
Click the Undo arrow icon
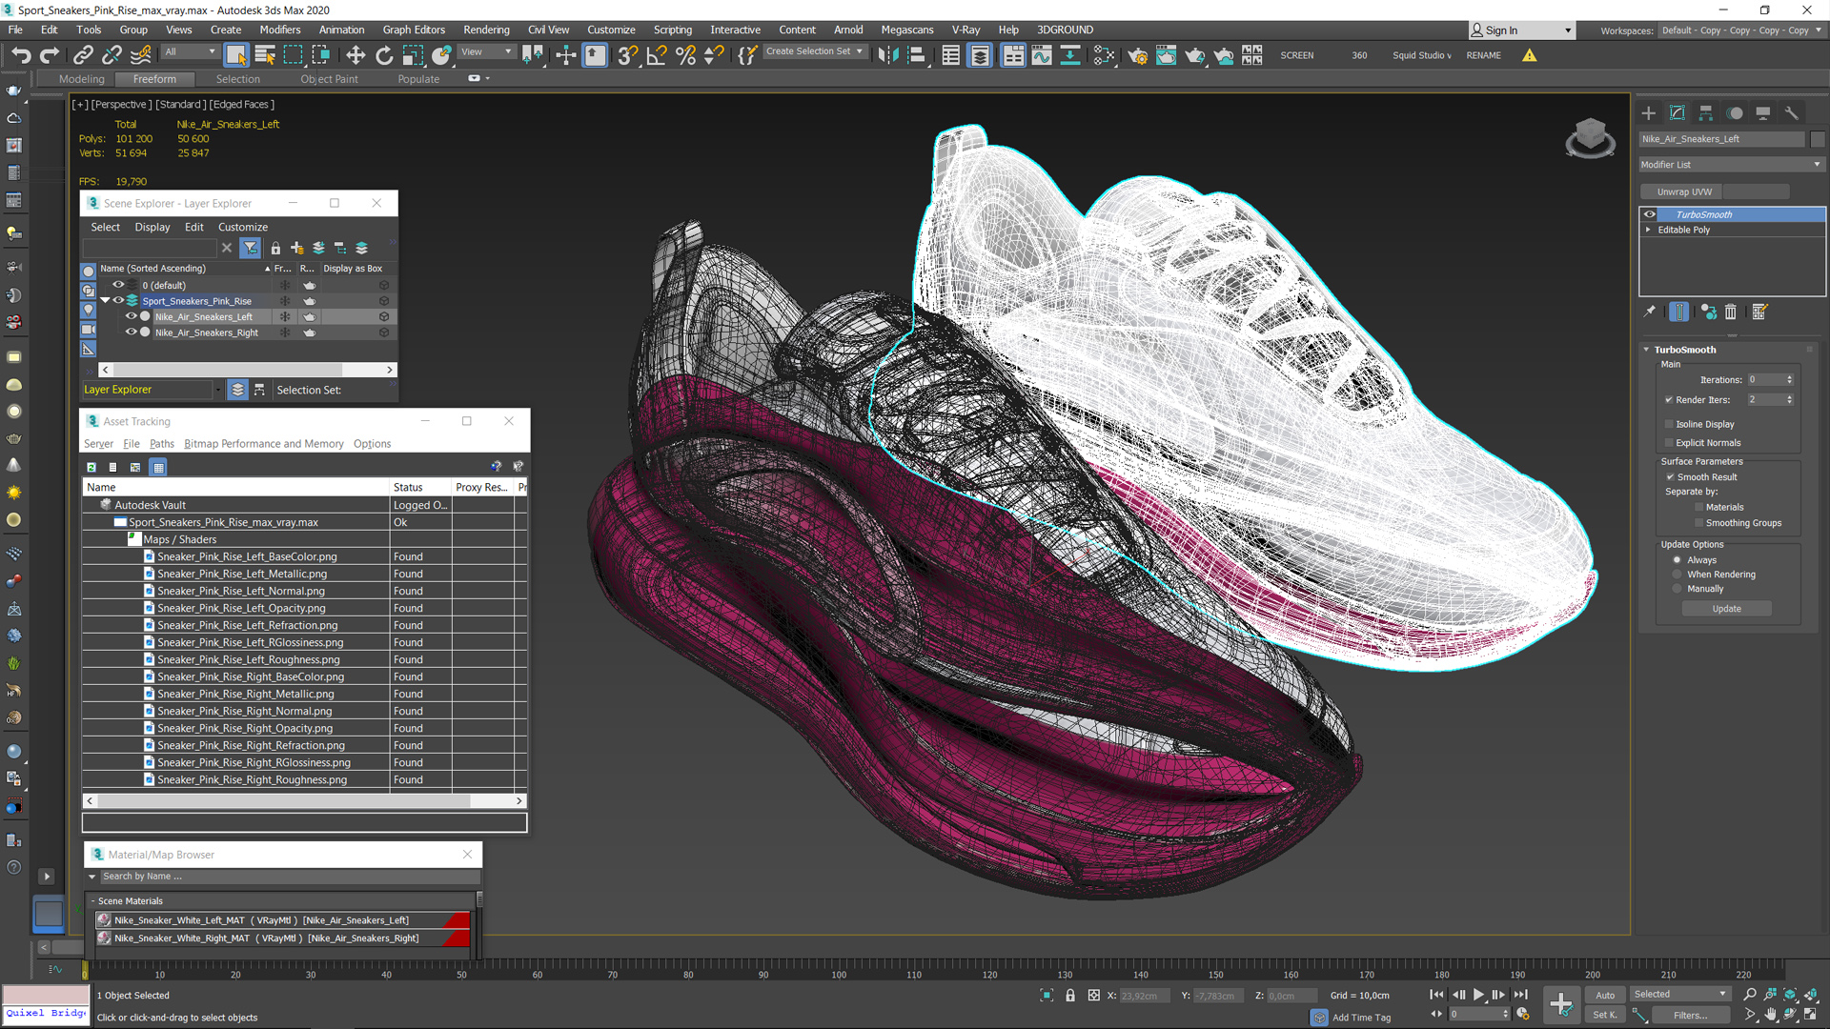(x=21, y=55)
